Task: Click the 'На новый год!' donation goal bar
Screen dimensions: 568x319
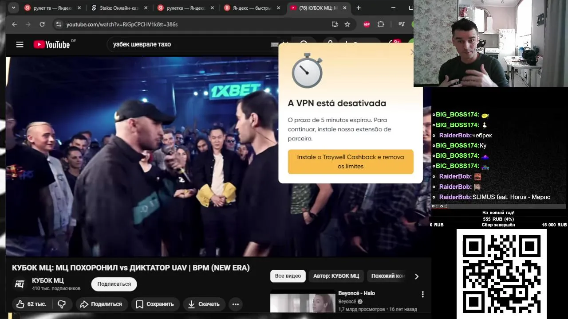Action: click(498, 219)
